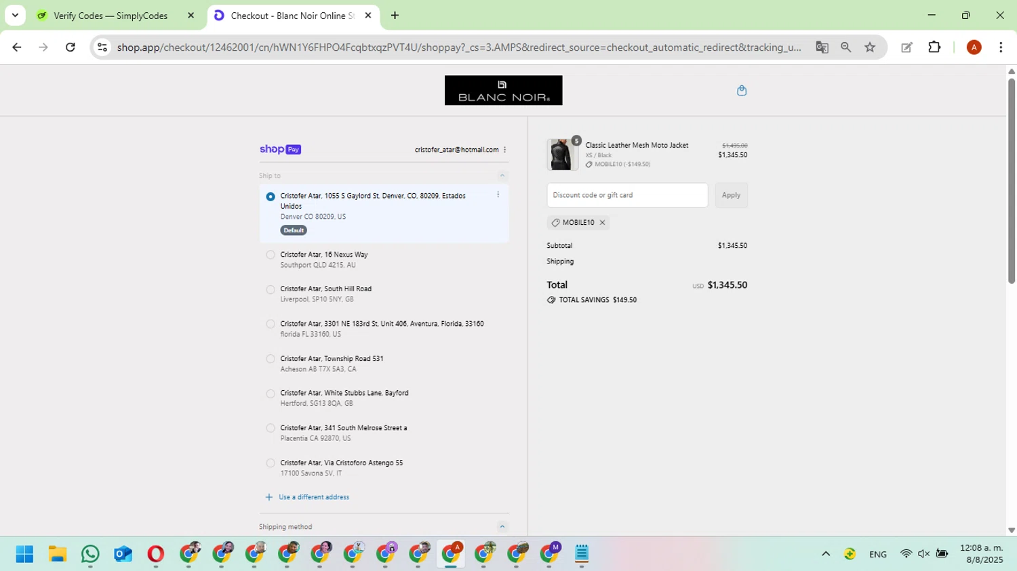The image size is (1017, 571).
Task: Close the Verify Codes tab
Action: pyautogui.click(x=191, y=16)
